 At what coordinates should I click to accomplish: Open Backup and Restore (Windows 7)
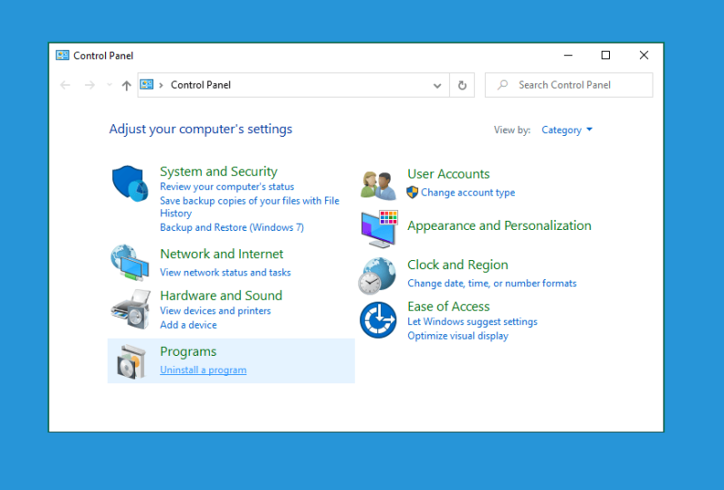[x=232, y=227]
